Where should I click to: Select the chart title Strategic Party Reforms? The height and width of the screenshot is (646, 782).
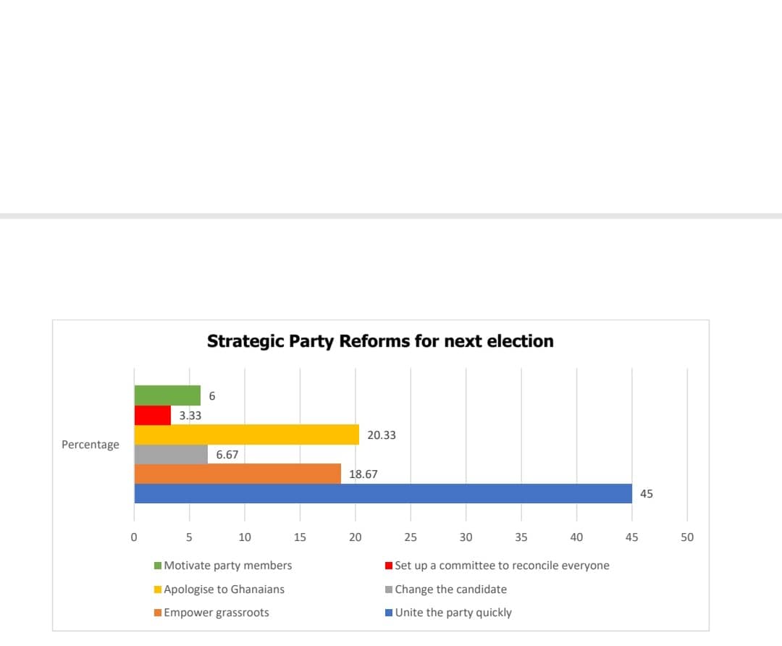coord(380,341)
